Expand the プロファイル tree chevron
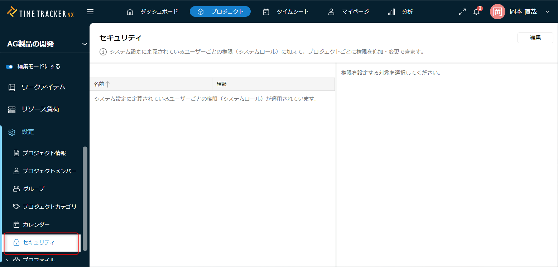Image resolution: width=558 pixels, height=267 pixels. tap(7, 261)
